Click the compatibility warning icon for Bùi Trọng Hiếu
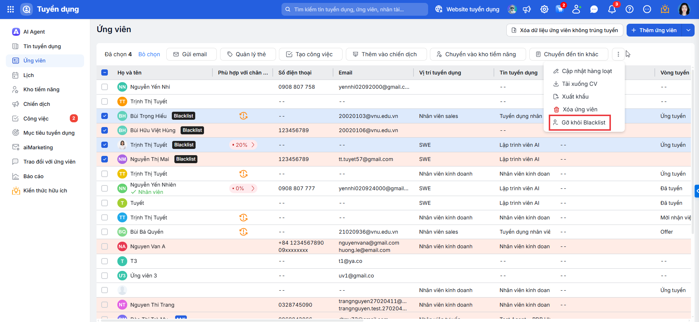The height and width of the screenshot is (322, 699). [x=243, y=116]
